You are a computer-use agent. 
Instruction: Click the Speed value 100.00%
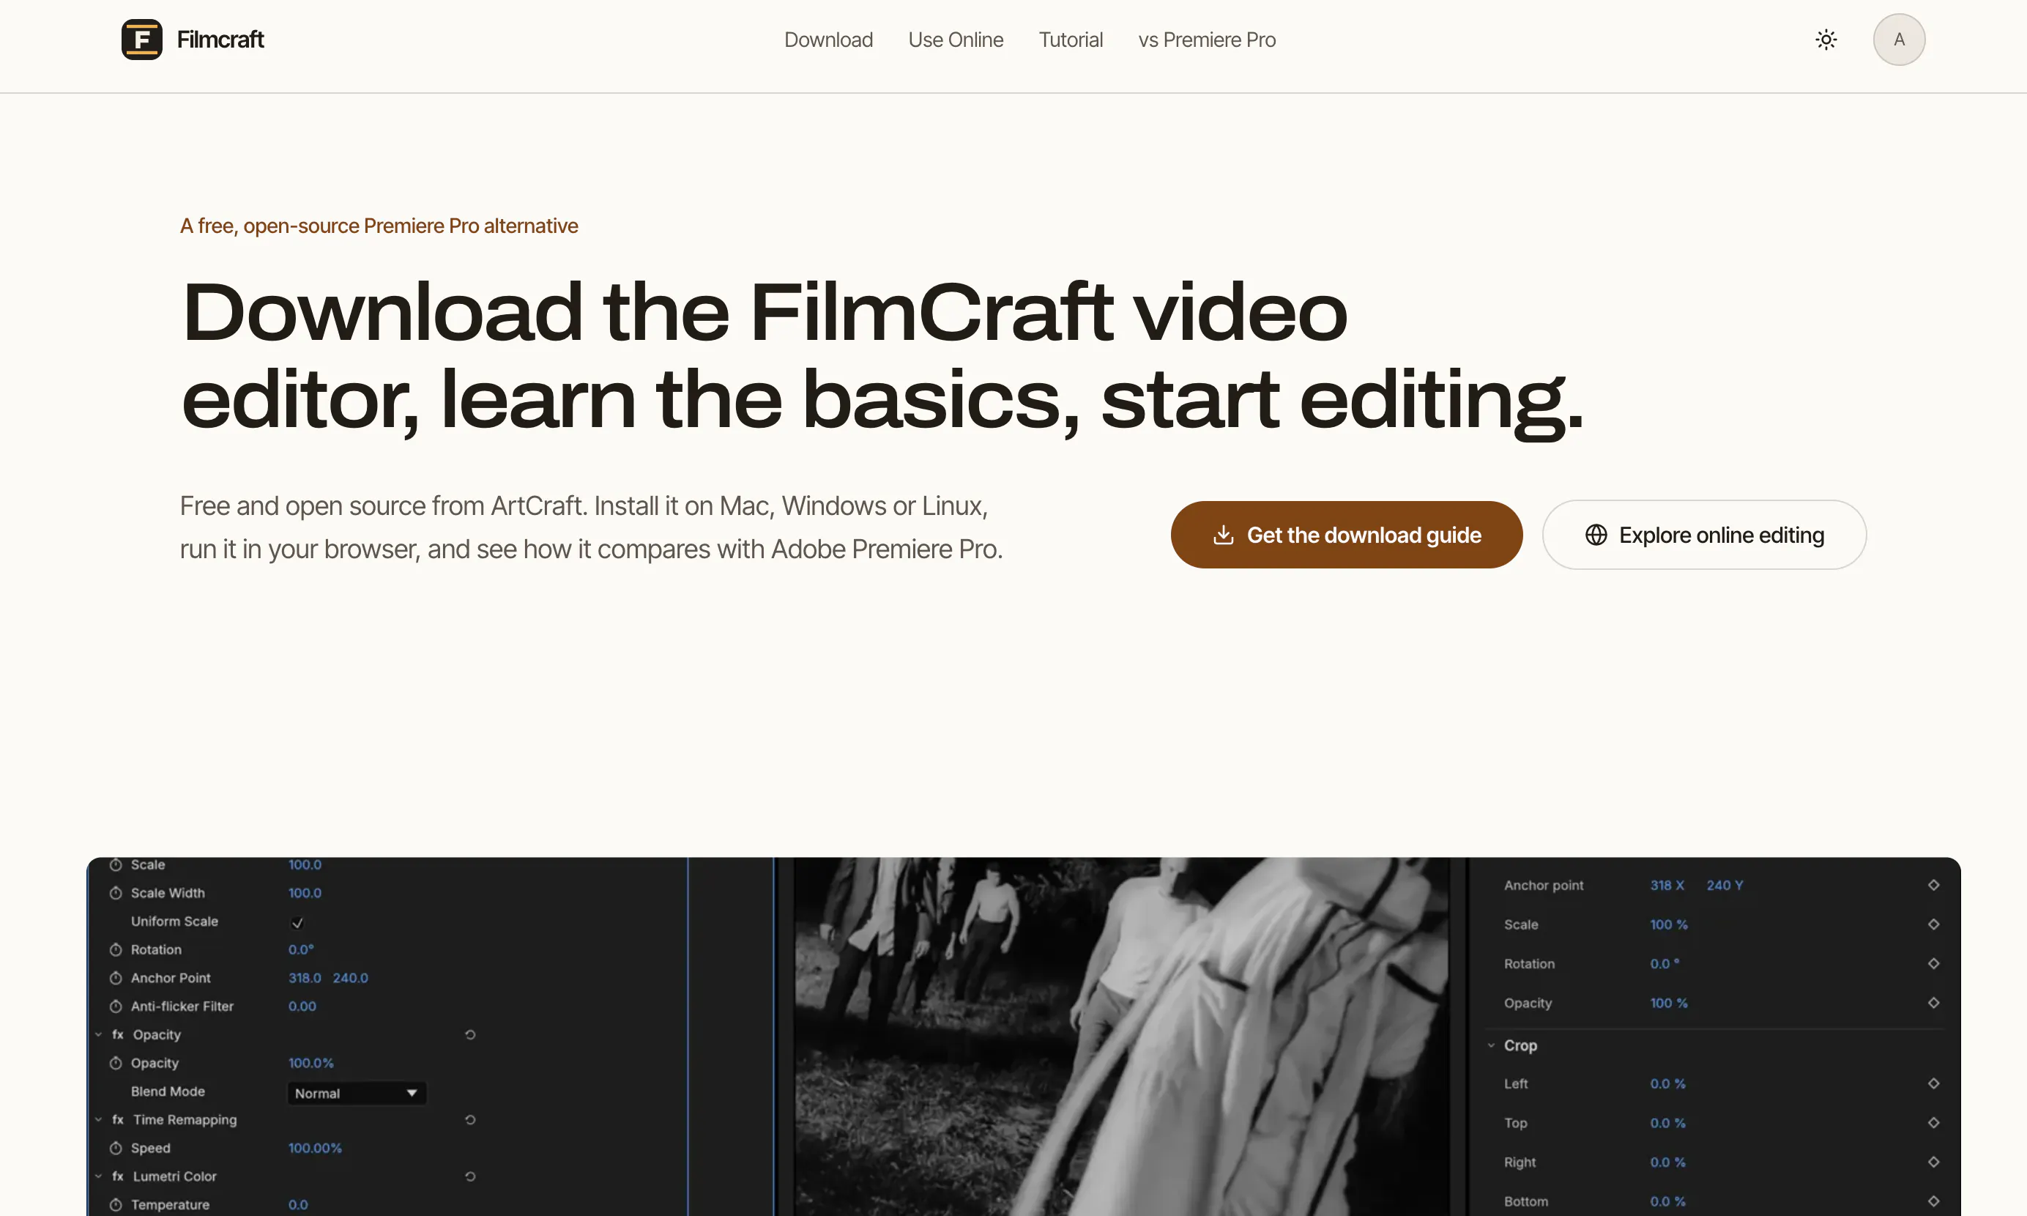[314, 1147]
